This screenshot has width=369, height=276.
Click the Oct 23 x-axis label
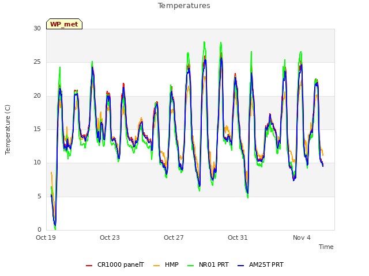point(110,237)
